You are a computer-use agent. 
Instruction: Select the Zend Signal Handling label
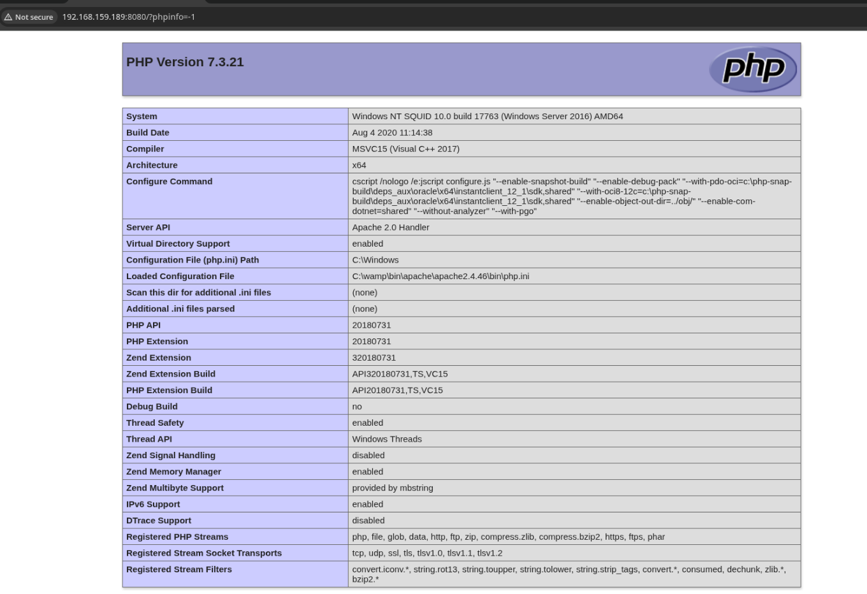coord(171,455)
